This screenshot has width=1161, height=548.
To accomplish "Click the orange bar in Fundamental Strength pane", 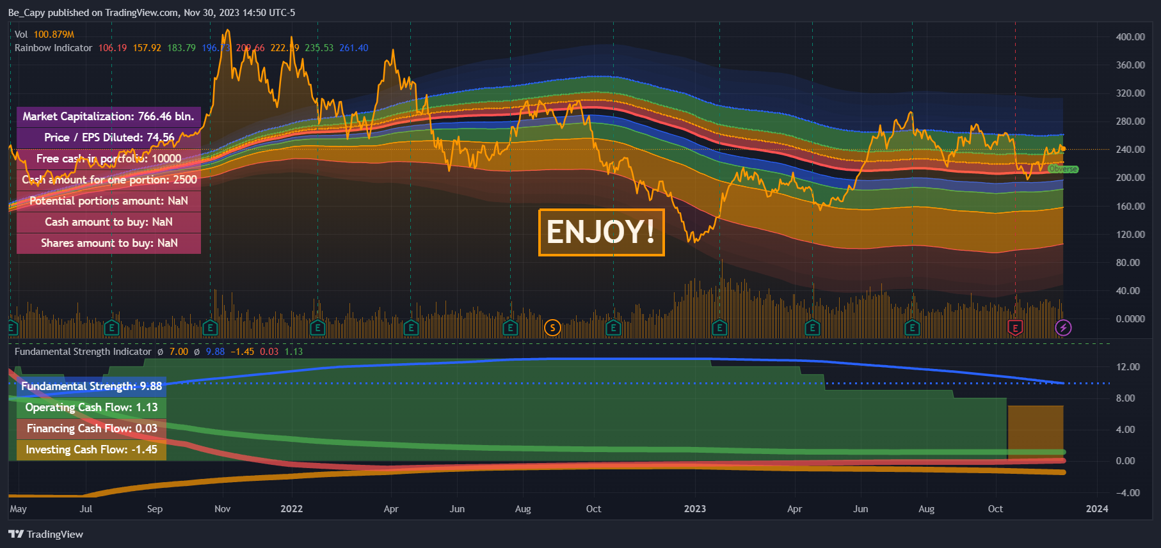I will point(1036,433).
